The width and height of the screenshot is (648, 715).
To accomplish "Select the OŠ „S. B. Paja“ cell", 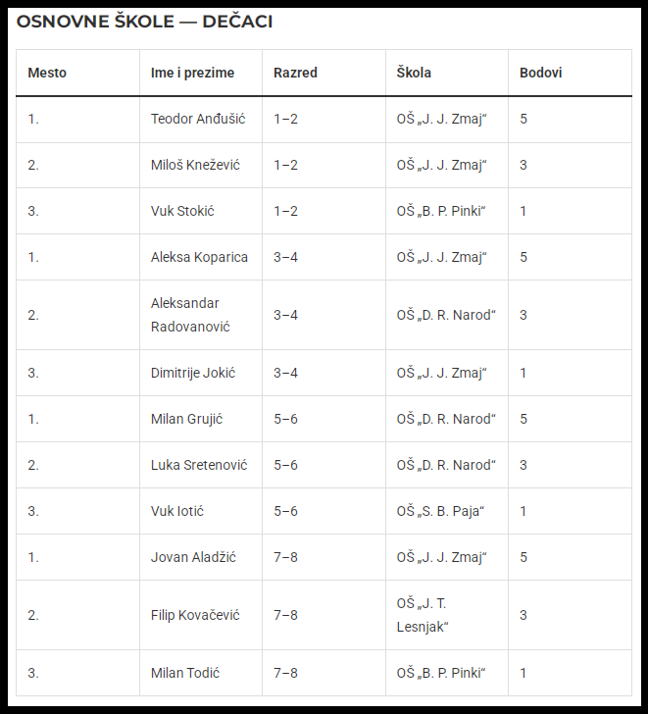I will 440,511.
